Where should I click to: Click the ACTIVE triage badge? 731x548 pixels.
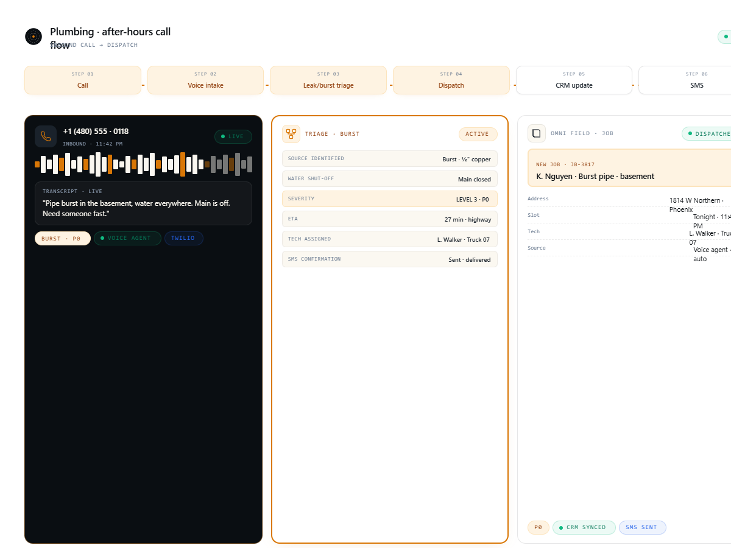478,134
